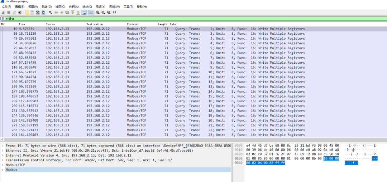Jump to the first packet icon
The width and height of the screenshot is (387, 182).
(73, 13)
